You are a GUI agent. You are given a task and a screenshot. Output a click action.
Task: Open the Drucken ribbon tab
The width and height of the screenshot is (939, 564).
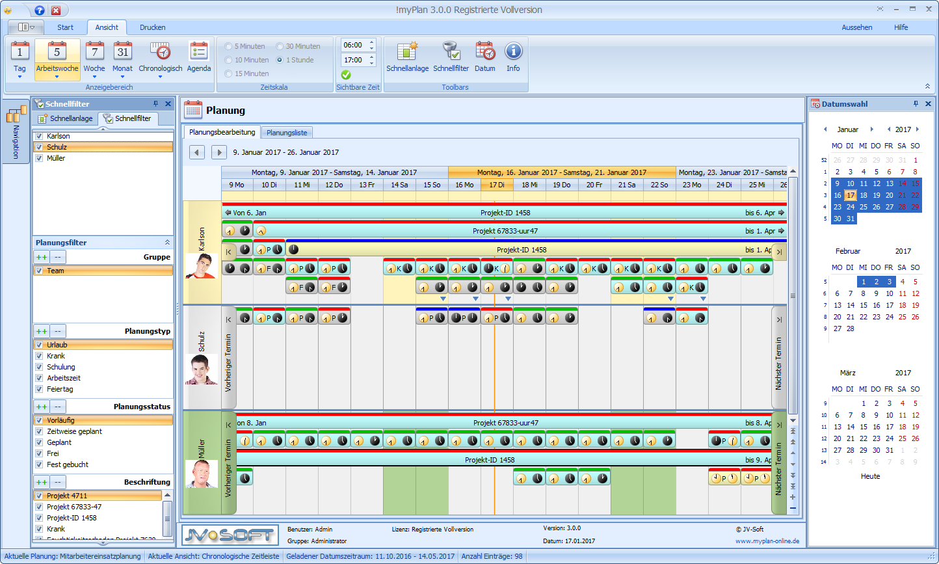[153, 27]
